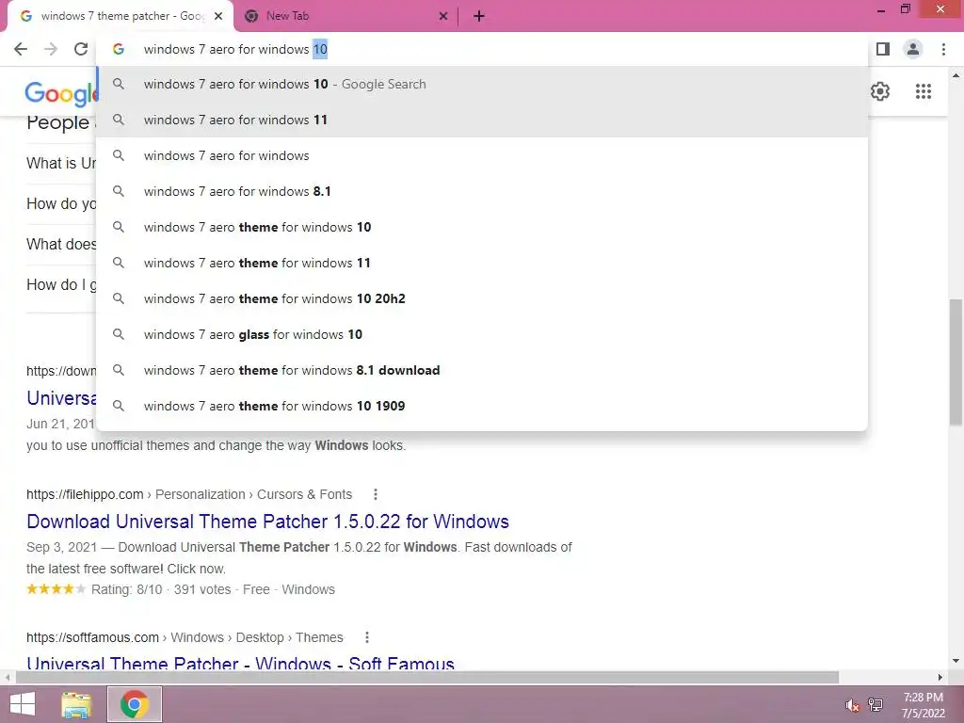Click the muted volume tray icon
This screenshot has height=723, width=964.
[851, 705]
